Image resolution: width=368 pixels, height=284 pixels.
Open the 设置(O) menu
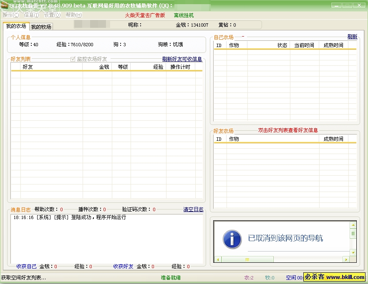pyautogui.click(x=52, y=15)
